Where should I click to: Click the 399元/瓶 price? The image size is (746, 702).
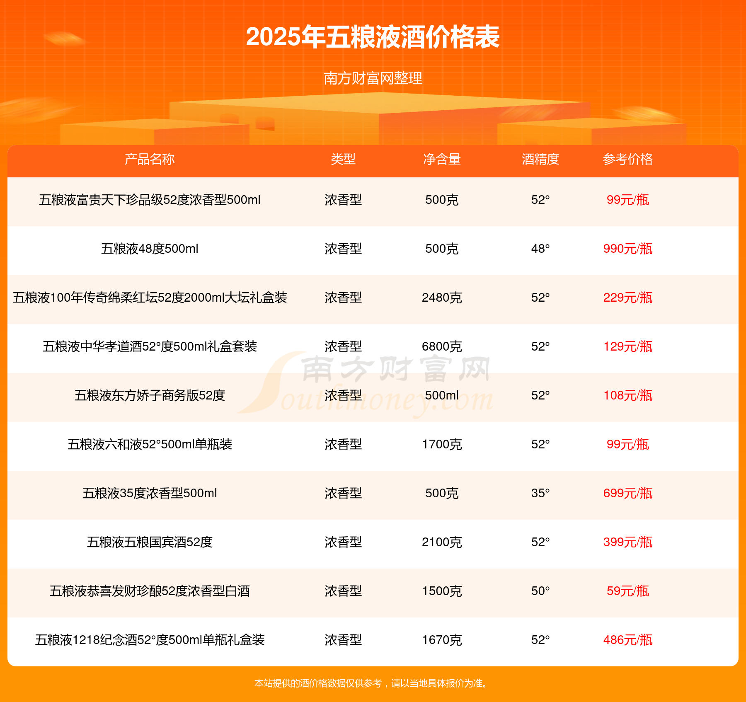pyautogui.click(x=628, y=542)
